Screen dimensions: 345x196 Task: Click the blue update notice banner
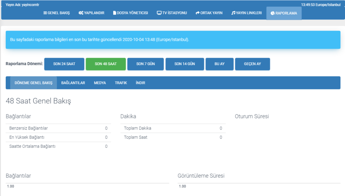(173, 40)
